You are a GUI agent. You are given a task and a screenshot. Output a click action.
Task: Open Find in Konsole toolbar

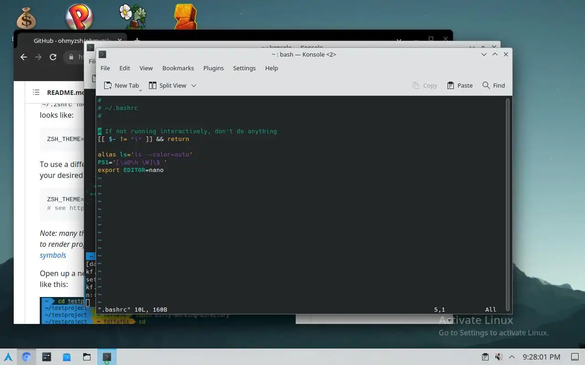coord(494,85)
